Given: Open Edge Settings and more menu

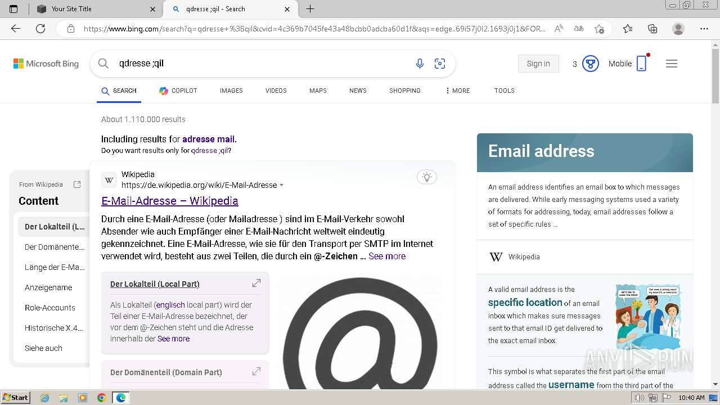Looking at the screenshot, I should 704,29.
